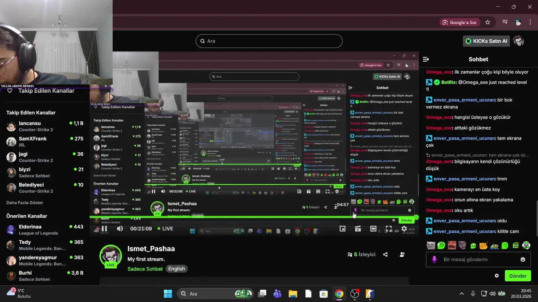Select the white cat emote

tap(431, 245)
